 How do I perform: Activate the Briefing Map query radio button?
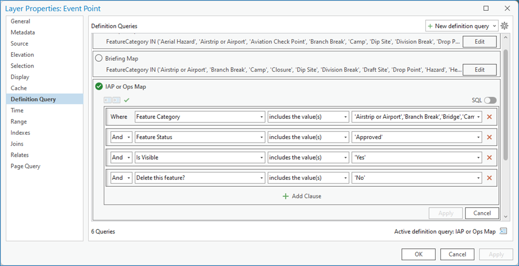99,58
